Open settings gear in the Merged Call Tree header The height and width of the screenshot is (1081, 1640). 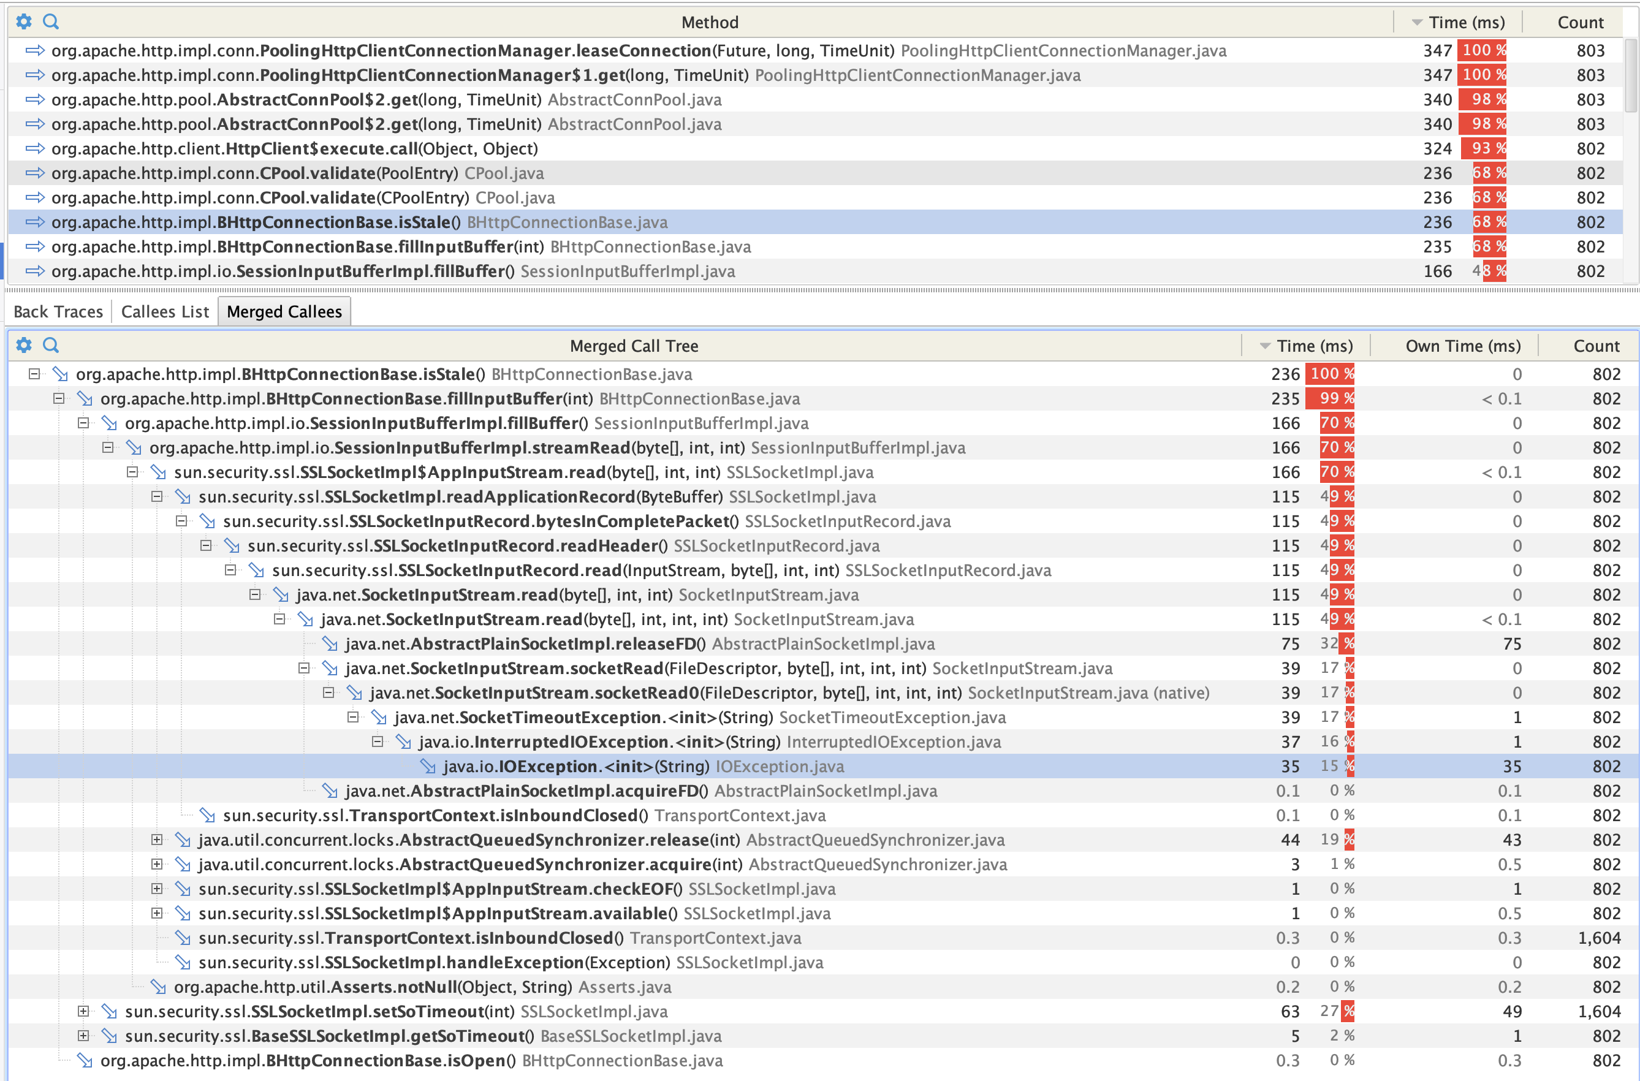(24, 344)
